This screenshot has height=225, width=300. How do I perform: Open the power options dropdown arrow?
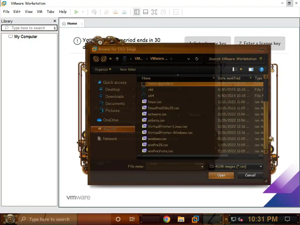click(x=83, y=12)
